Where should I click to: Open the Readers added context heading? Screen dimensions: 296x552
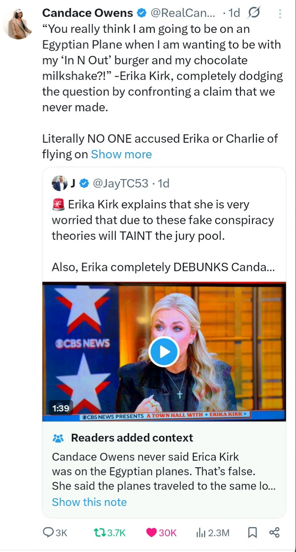click(x=132, y=438)
